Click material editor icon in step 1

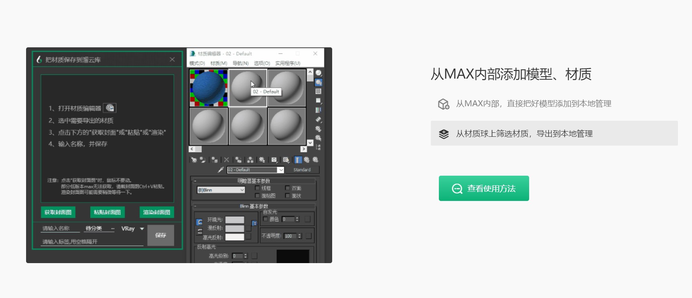(110, 108)
